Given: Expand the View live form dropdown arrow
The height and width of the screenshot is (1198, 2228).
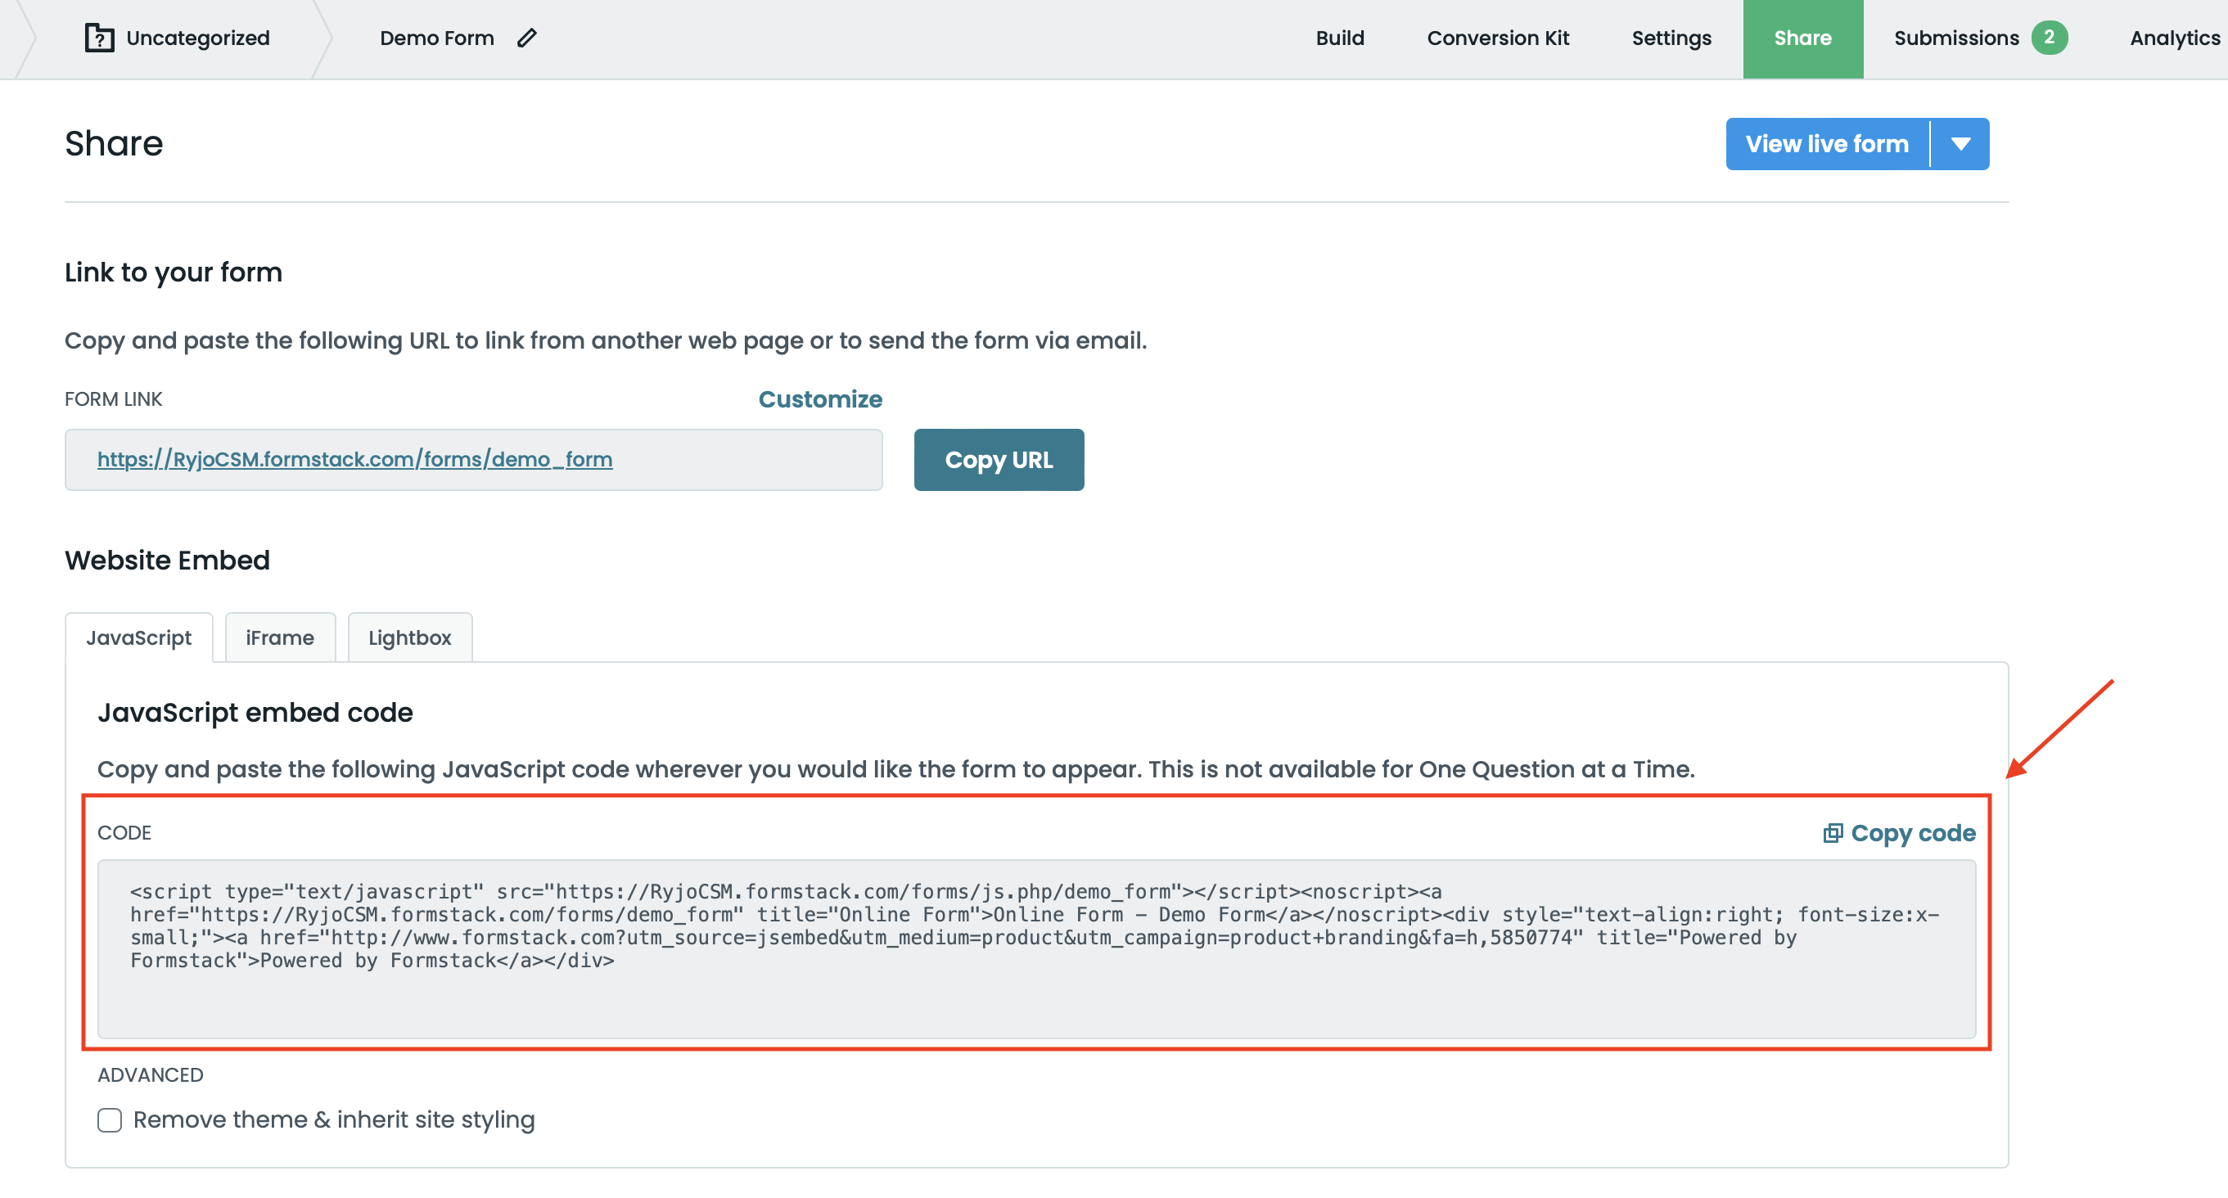Looking at the screenshot, I should (1960, 143).
